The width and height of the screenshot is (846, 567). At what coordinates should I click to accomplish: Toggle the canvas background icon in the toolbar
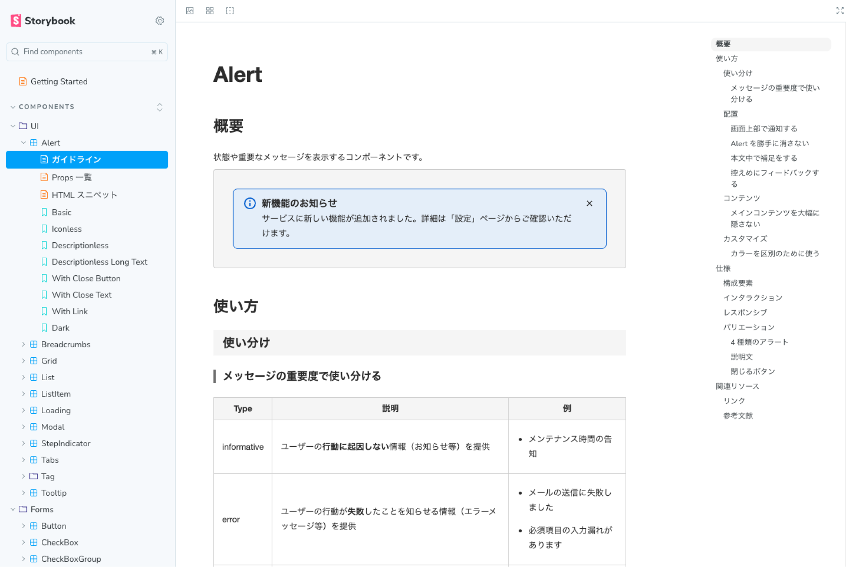(189, 11)
